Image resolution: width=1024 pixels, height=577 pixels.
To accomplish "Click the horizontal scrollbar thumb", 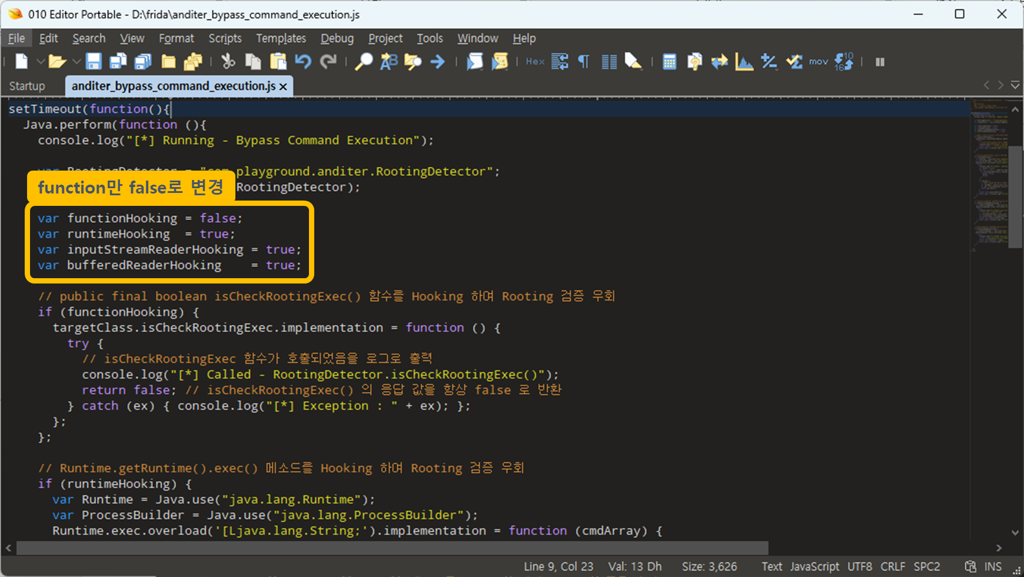I will coord(392,548).
